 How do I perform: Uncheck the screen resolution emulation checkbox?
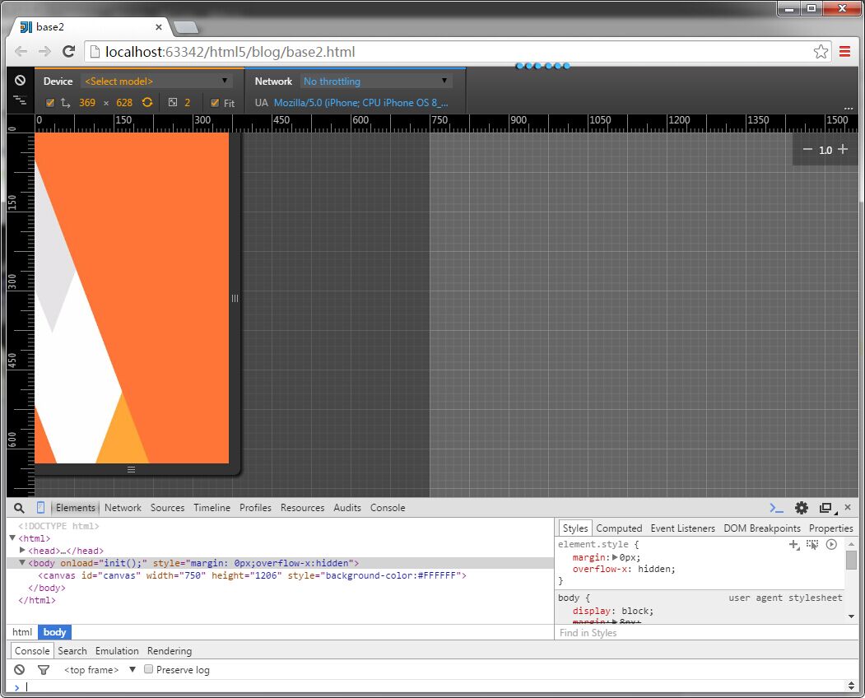50,103
